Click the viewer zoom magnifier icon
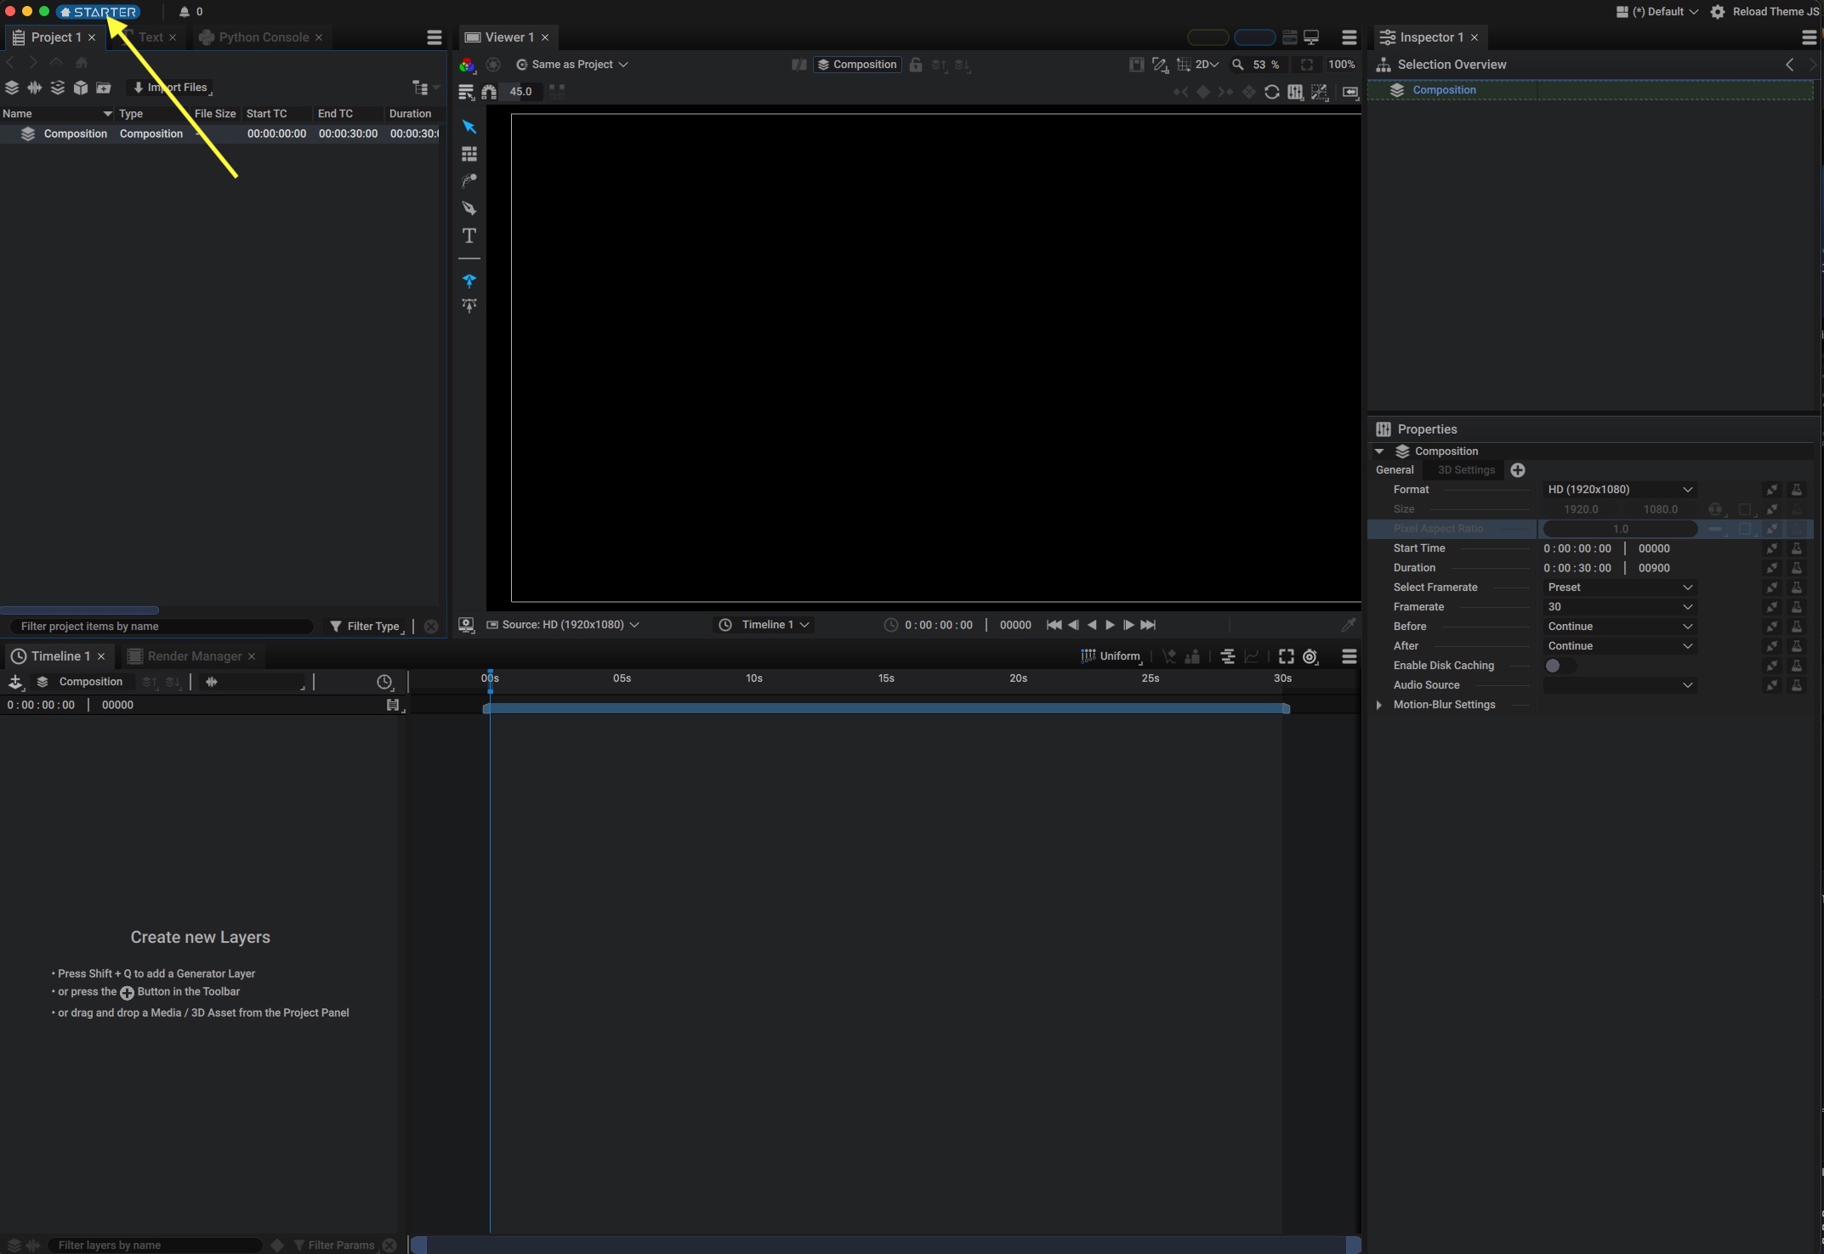 1238,65
